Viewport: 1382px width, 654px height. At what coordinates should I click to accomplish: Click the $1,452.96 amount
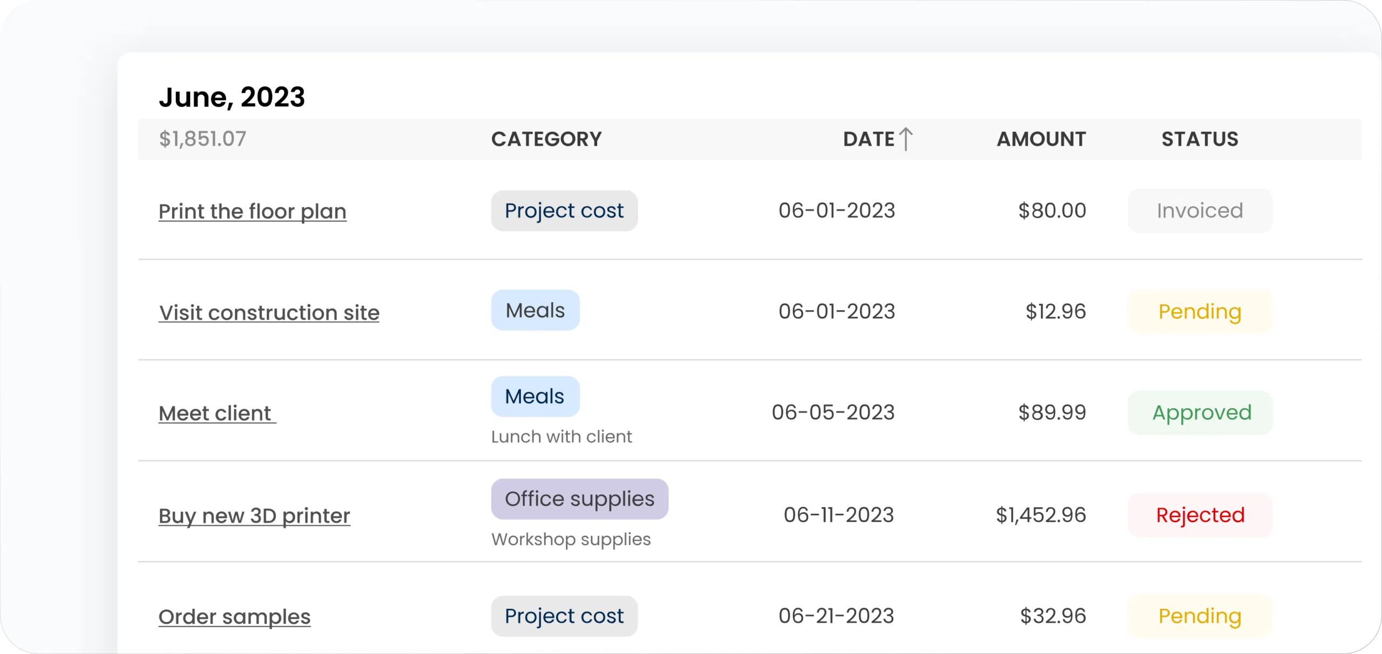1041,515
